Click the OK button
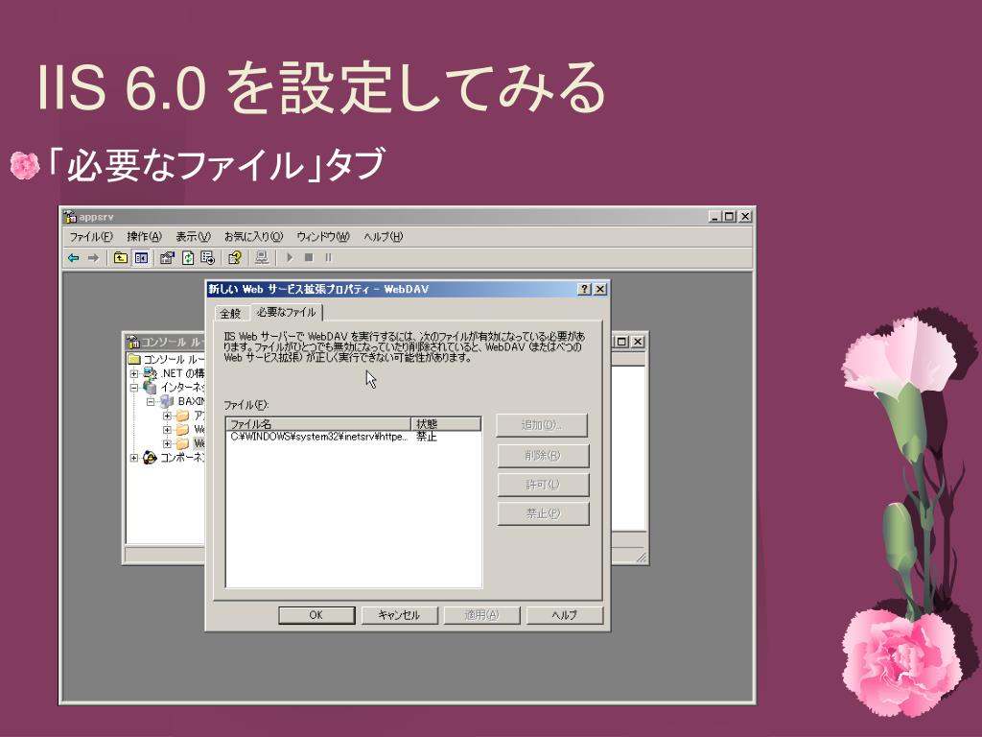 [x=316, y=615]
